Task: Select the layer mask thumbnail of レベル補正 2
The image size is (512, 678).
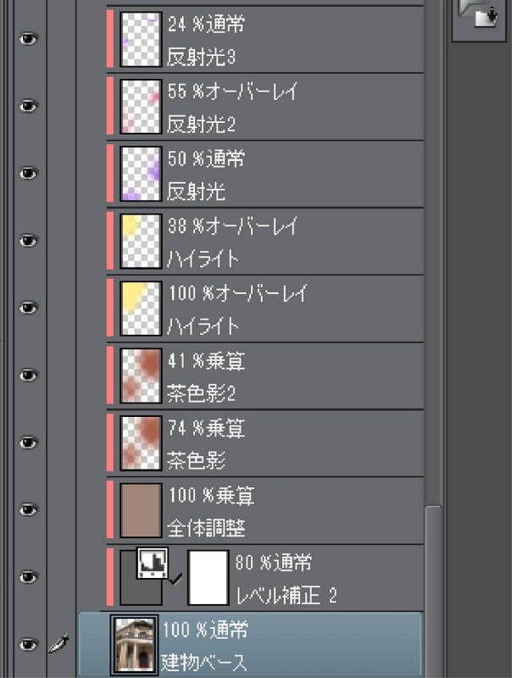Action: [x=208, y=577]
